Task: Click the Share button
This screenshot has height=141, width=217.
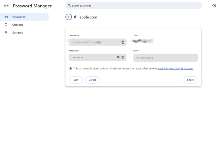Action: click(190, 80)
